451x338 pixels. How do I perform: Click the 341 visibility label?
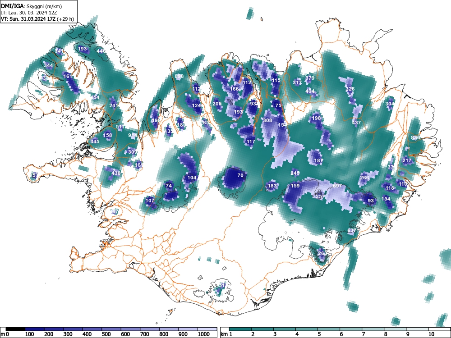[x=59, y=51]
